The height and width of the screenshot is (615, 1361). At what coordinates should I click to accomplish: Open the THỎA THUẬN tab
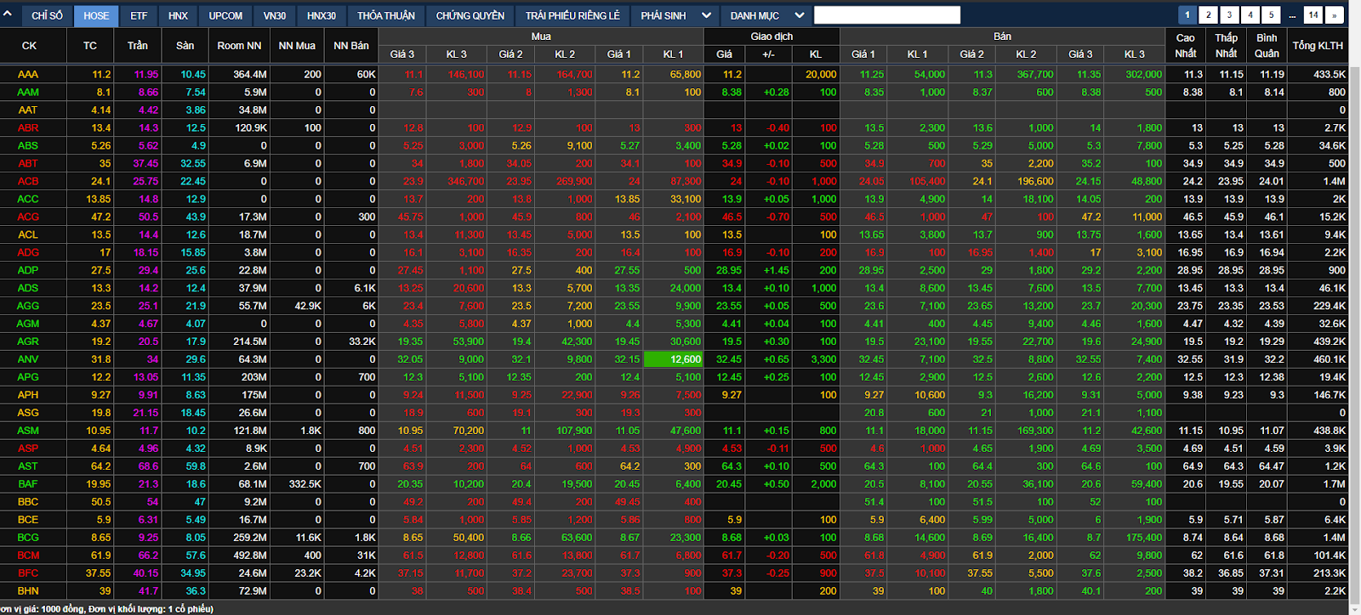(386, 15)
